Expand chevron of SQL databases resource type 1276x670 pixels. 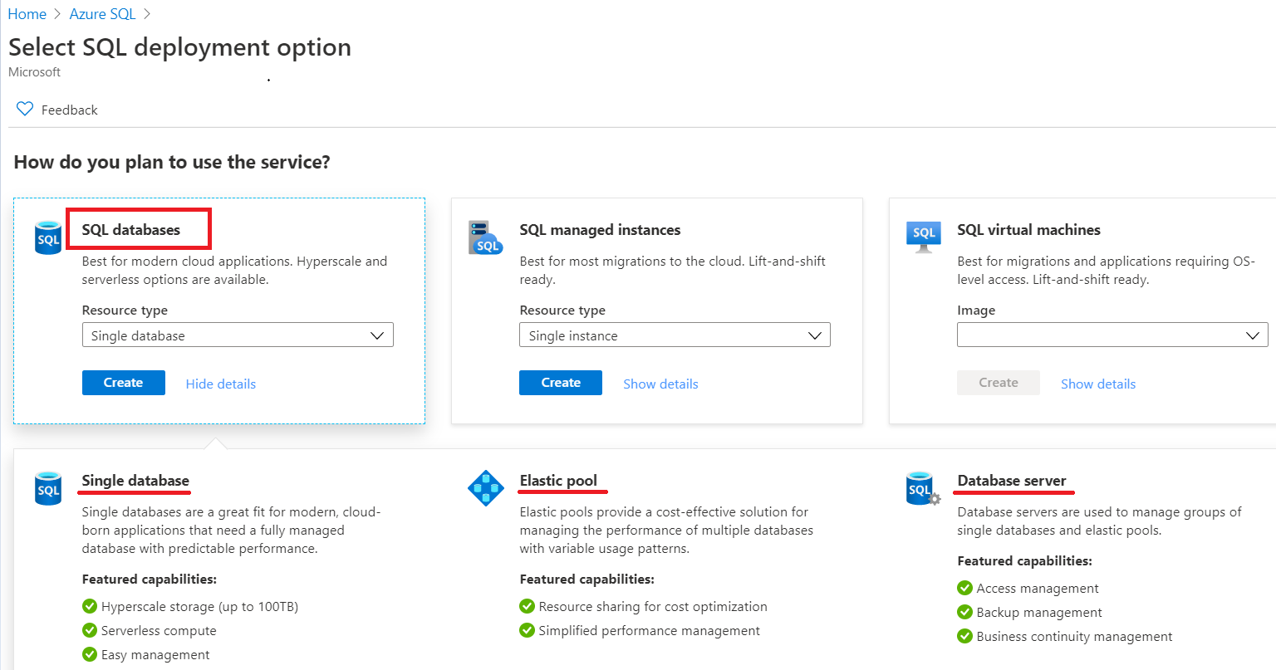pyautogui.click(x=377, y=335)
